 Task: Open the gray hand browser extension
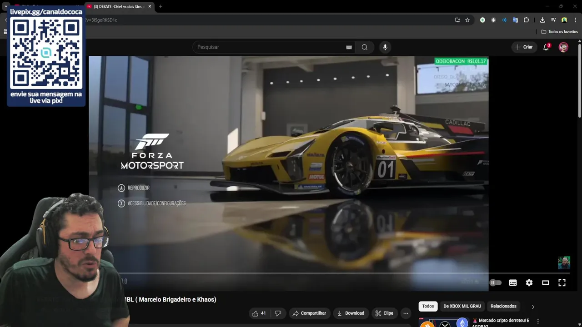click(493, 20)
